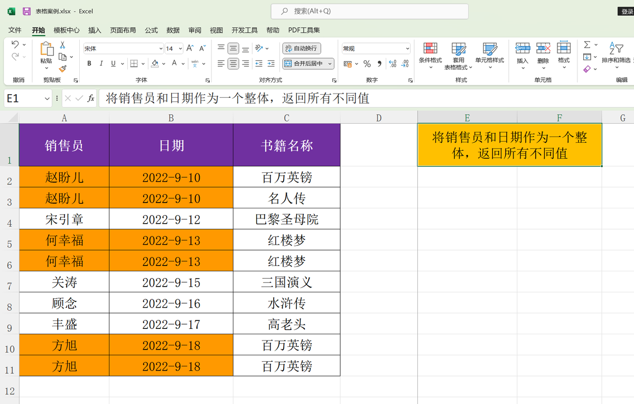Click the Redo arrow icon

(x=15, y=57)
